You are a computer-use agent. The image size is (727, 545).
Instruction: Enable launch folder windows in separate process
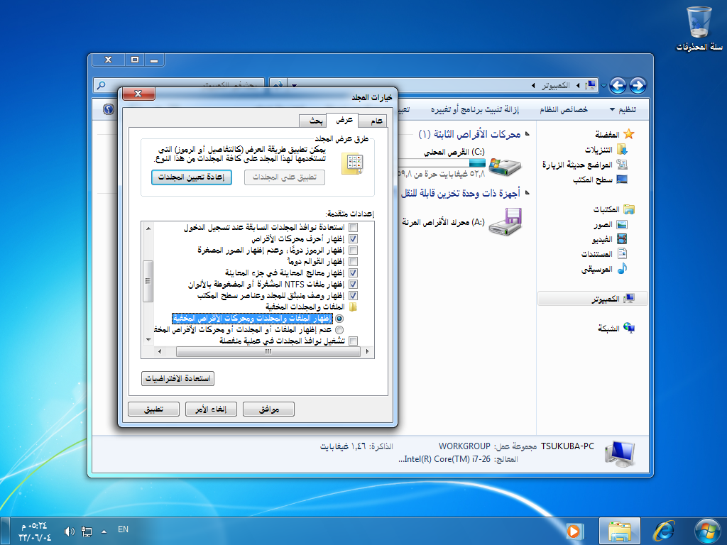point(353,341)
